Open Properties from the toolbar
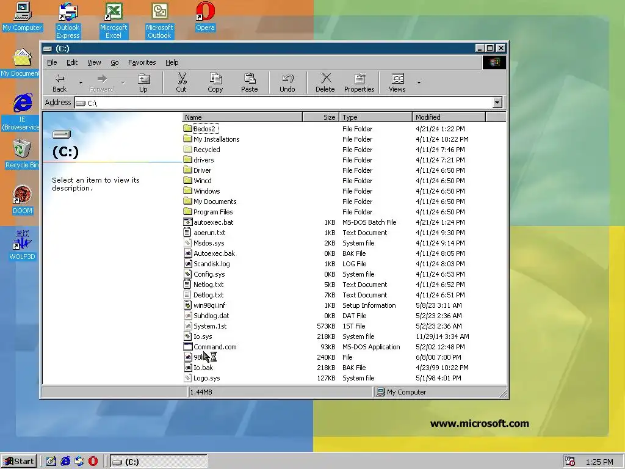The height and width of the screenshot is (469, 625). pos(359,83)
